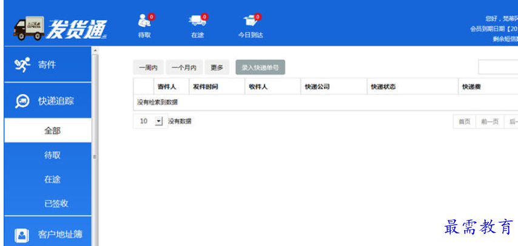Click the 发货通 truck logo
Image resolution: width=518 pixels, height=246 pixels.
[60, 28]
